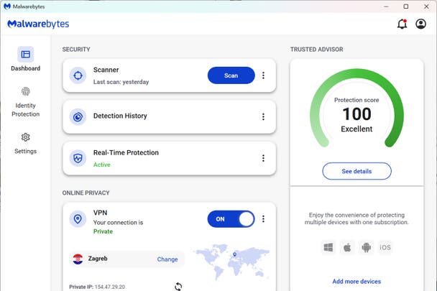Click the title bar Malwarebytes app icon
437x291 pixels.
click(x=7, y=6)
